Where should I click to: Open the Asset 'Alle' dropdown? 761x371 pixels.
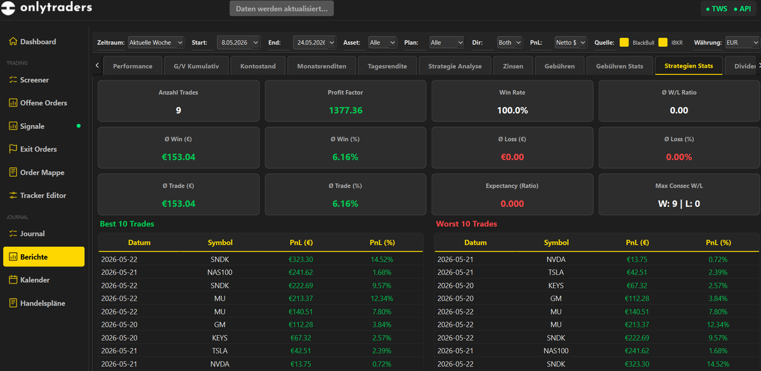pyautogui.click(x=382, y=42)
